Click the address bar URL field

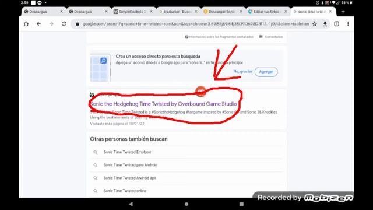coord(196,24)
